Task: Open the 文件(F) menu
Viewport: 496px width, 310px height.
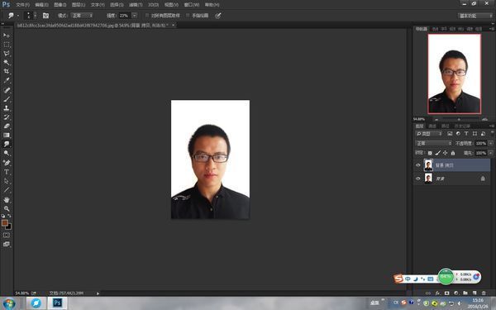Action: [x=23, y=5]
